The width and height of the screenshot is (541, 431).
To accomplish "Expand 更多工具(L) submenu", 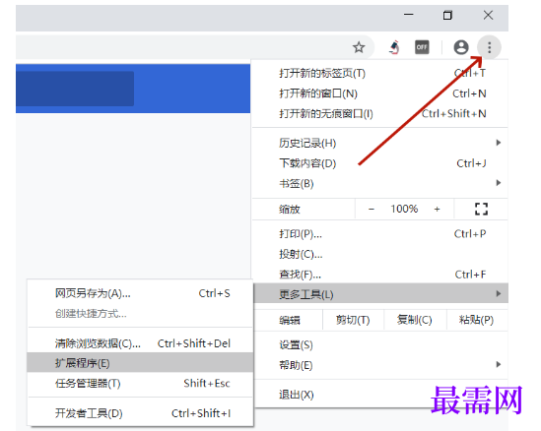I will 381,293.
